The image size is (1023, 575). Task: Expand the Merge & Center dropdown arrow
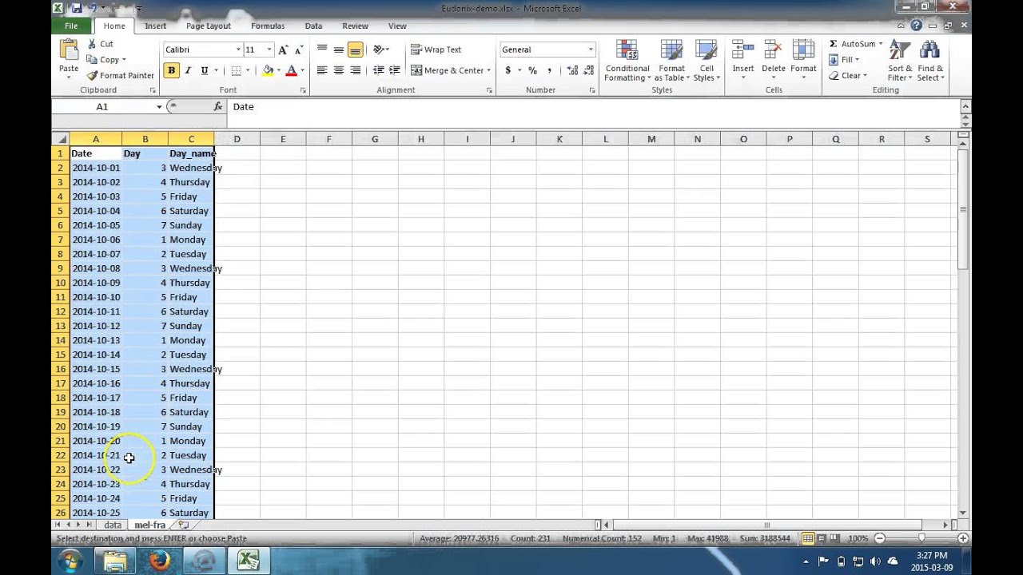(x=488, y=70)
